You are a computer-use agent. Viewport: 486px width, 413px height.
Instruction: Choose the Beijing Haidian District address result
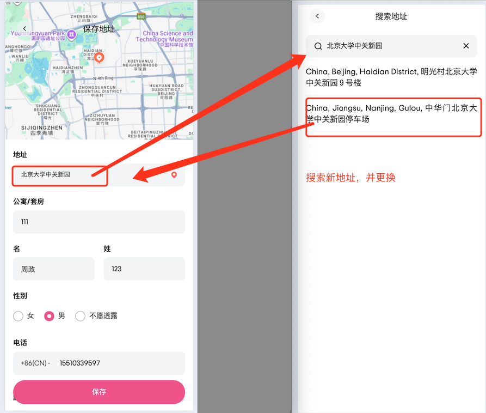click(391, 77)
